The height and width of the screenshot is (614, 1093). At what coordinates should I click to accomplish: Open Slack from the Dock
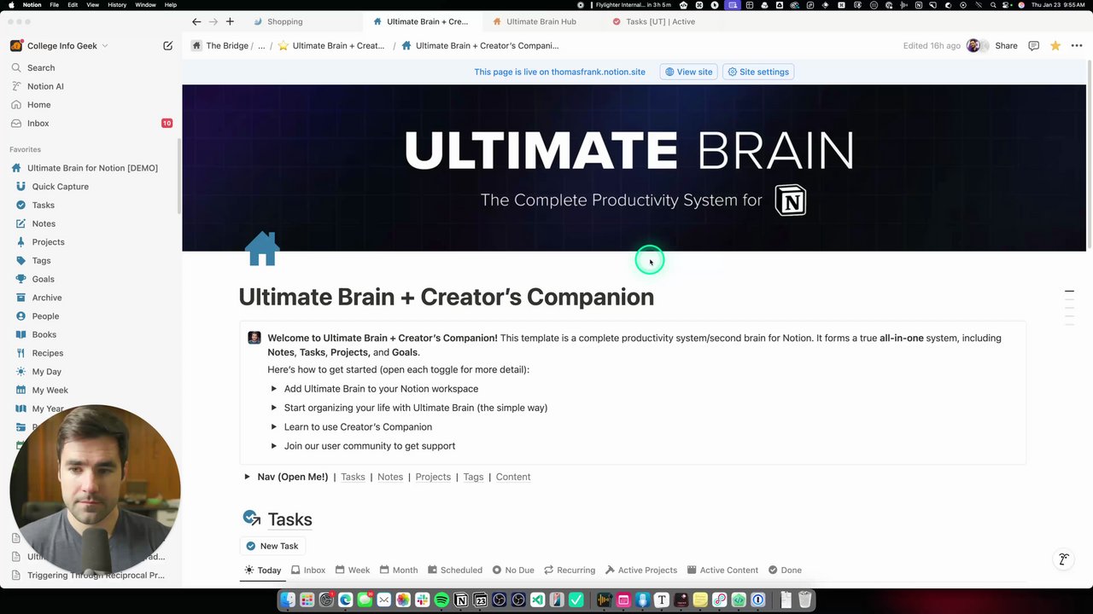click(x=423, y=600)
